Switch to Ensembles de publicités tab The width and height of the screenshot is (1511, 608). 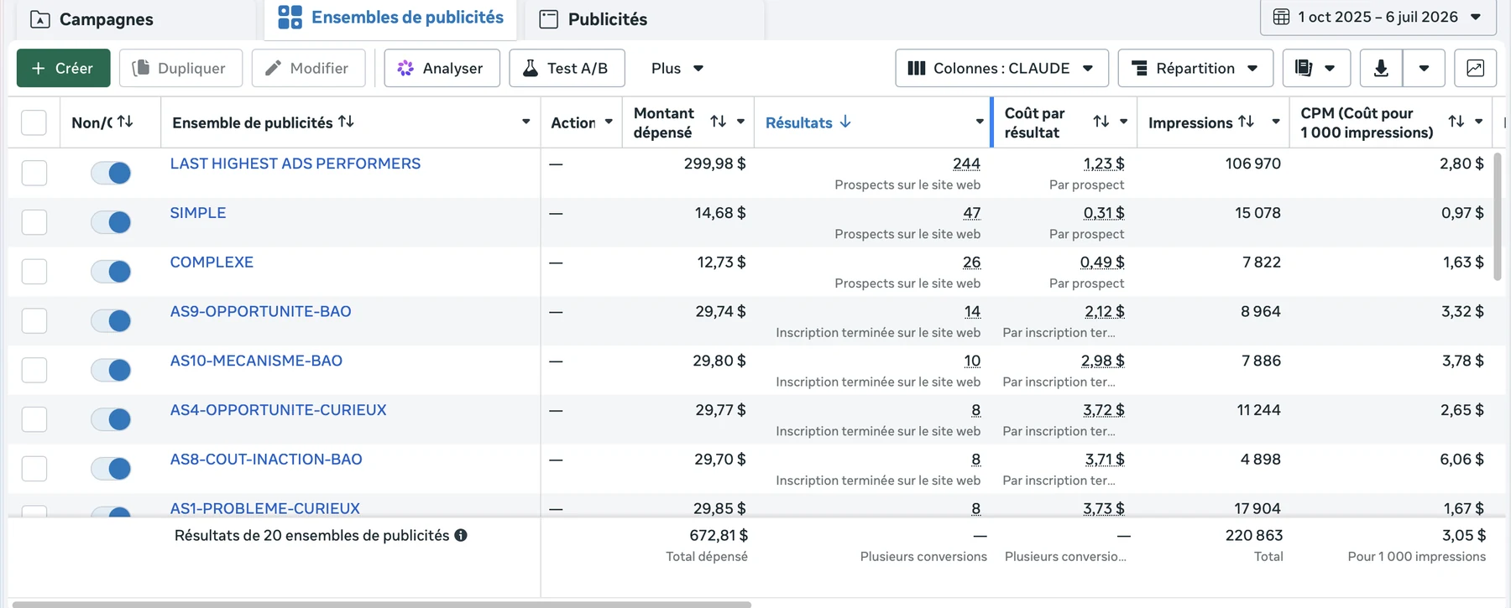tap(391, 18)
